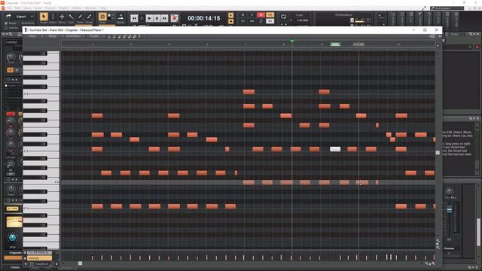Select the Select tool in the toolbar

point(53,17)
